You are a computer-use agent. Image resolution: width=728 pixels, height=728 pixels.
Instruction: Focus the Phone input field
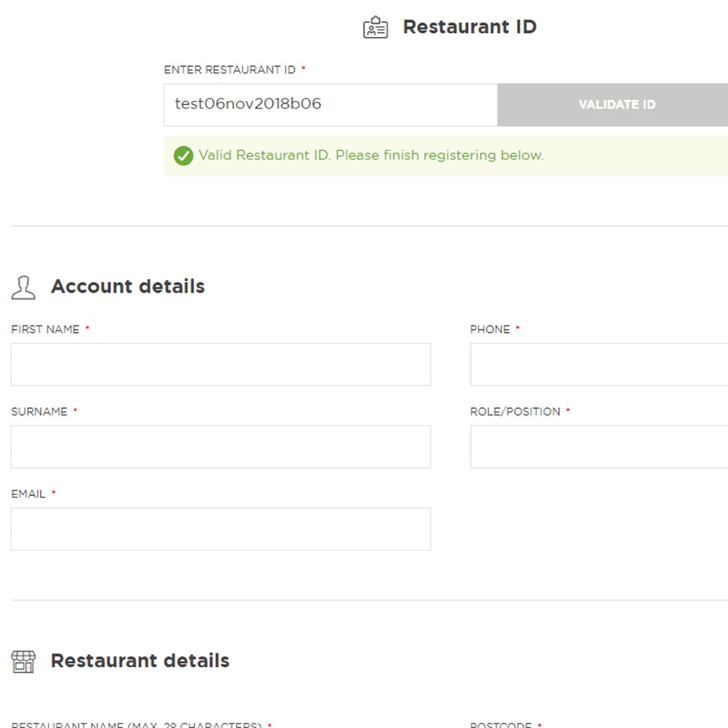[x=599, y=365]
